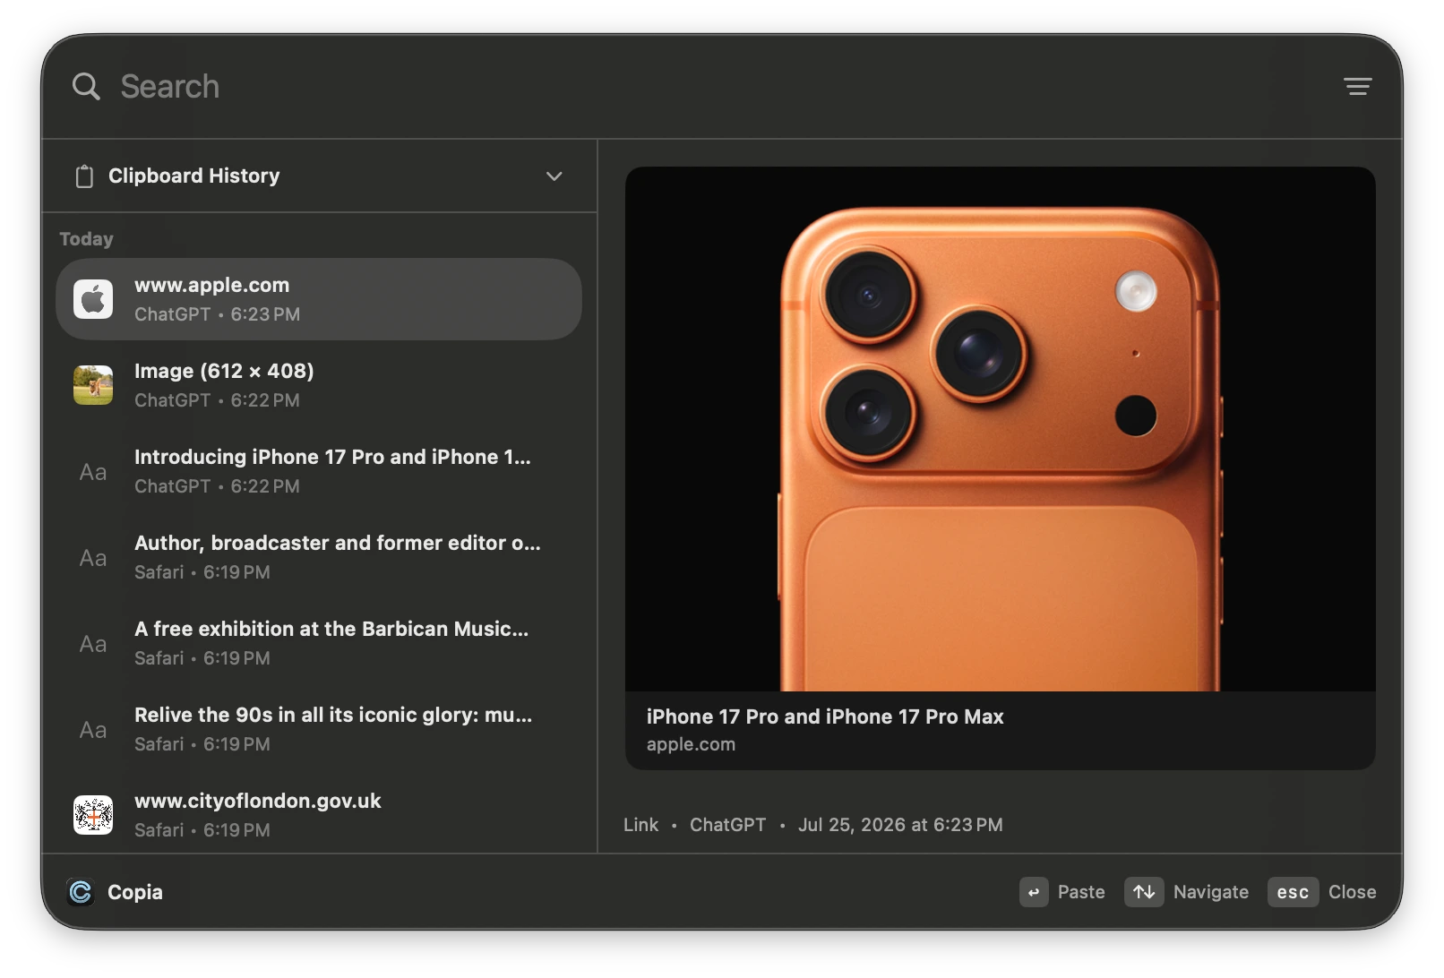Click the City of London crest icon
Screen dimensions: 1444x978
tap(93, 815)
